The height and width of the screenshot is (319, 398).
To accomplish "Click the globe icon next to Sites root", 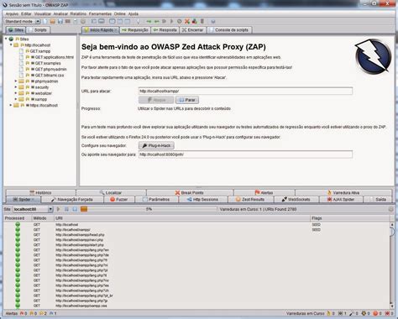I will 11,39.
